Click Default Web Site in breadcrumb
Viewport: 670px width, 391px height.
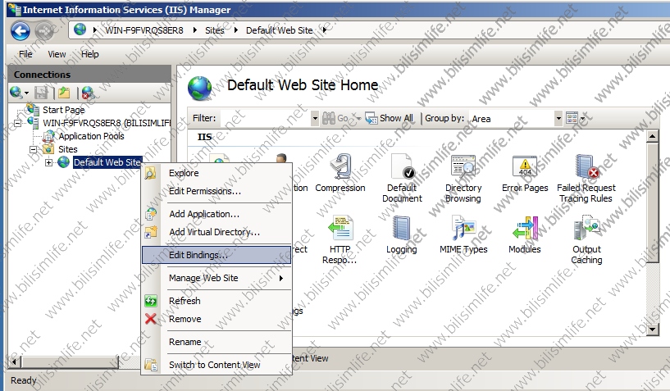(x=280, y=30)
